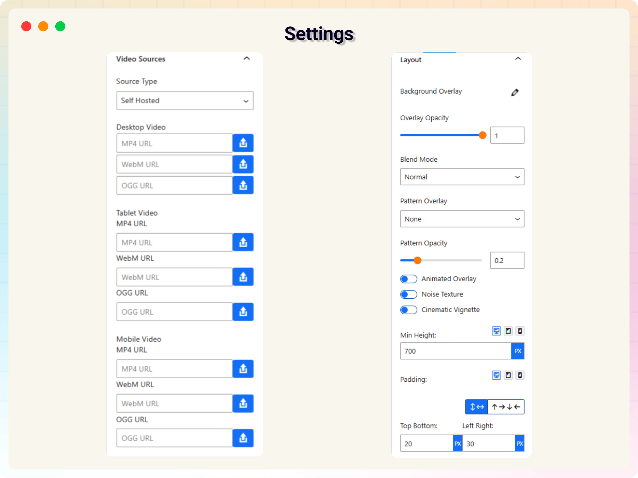Image resolution: width=638 pixels, height=478 pixels.
Task: Toggle the Cinematic Vignette switch
Action: (409, 310)
